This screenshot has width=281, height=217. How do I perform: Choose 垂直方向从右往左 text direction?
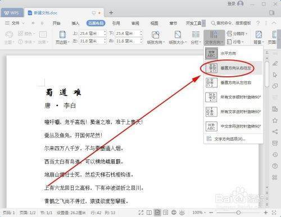233,68
